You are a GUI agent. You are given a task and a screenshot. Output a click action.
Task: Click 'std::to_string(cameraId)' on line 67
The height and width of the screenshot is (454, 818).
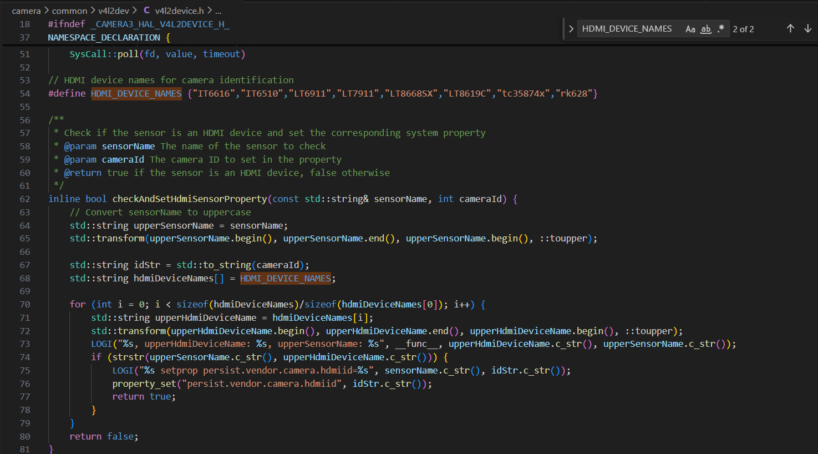click(240, 265)
